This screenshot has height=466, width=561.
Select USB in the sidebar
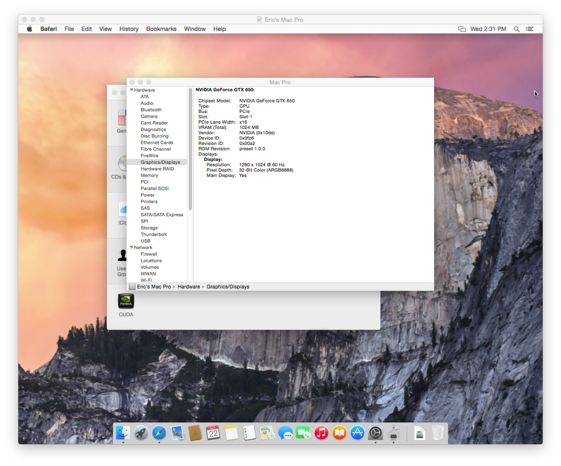[x=145, y=241]
